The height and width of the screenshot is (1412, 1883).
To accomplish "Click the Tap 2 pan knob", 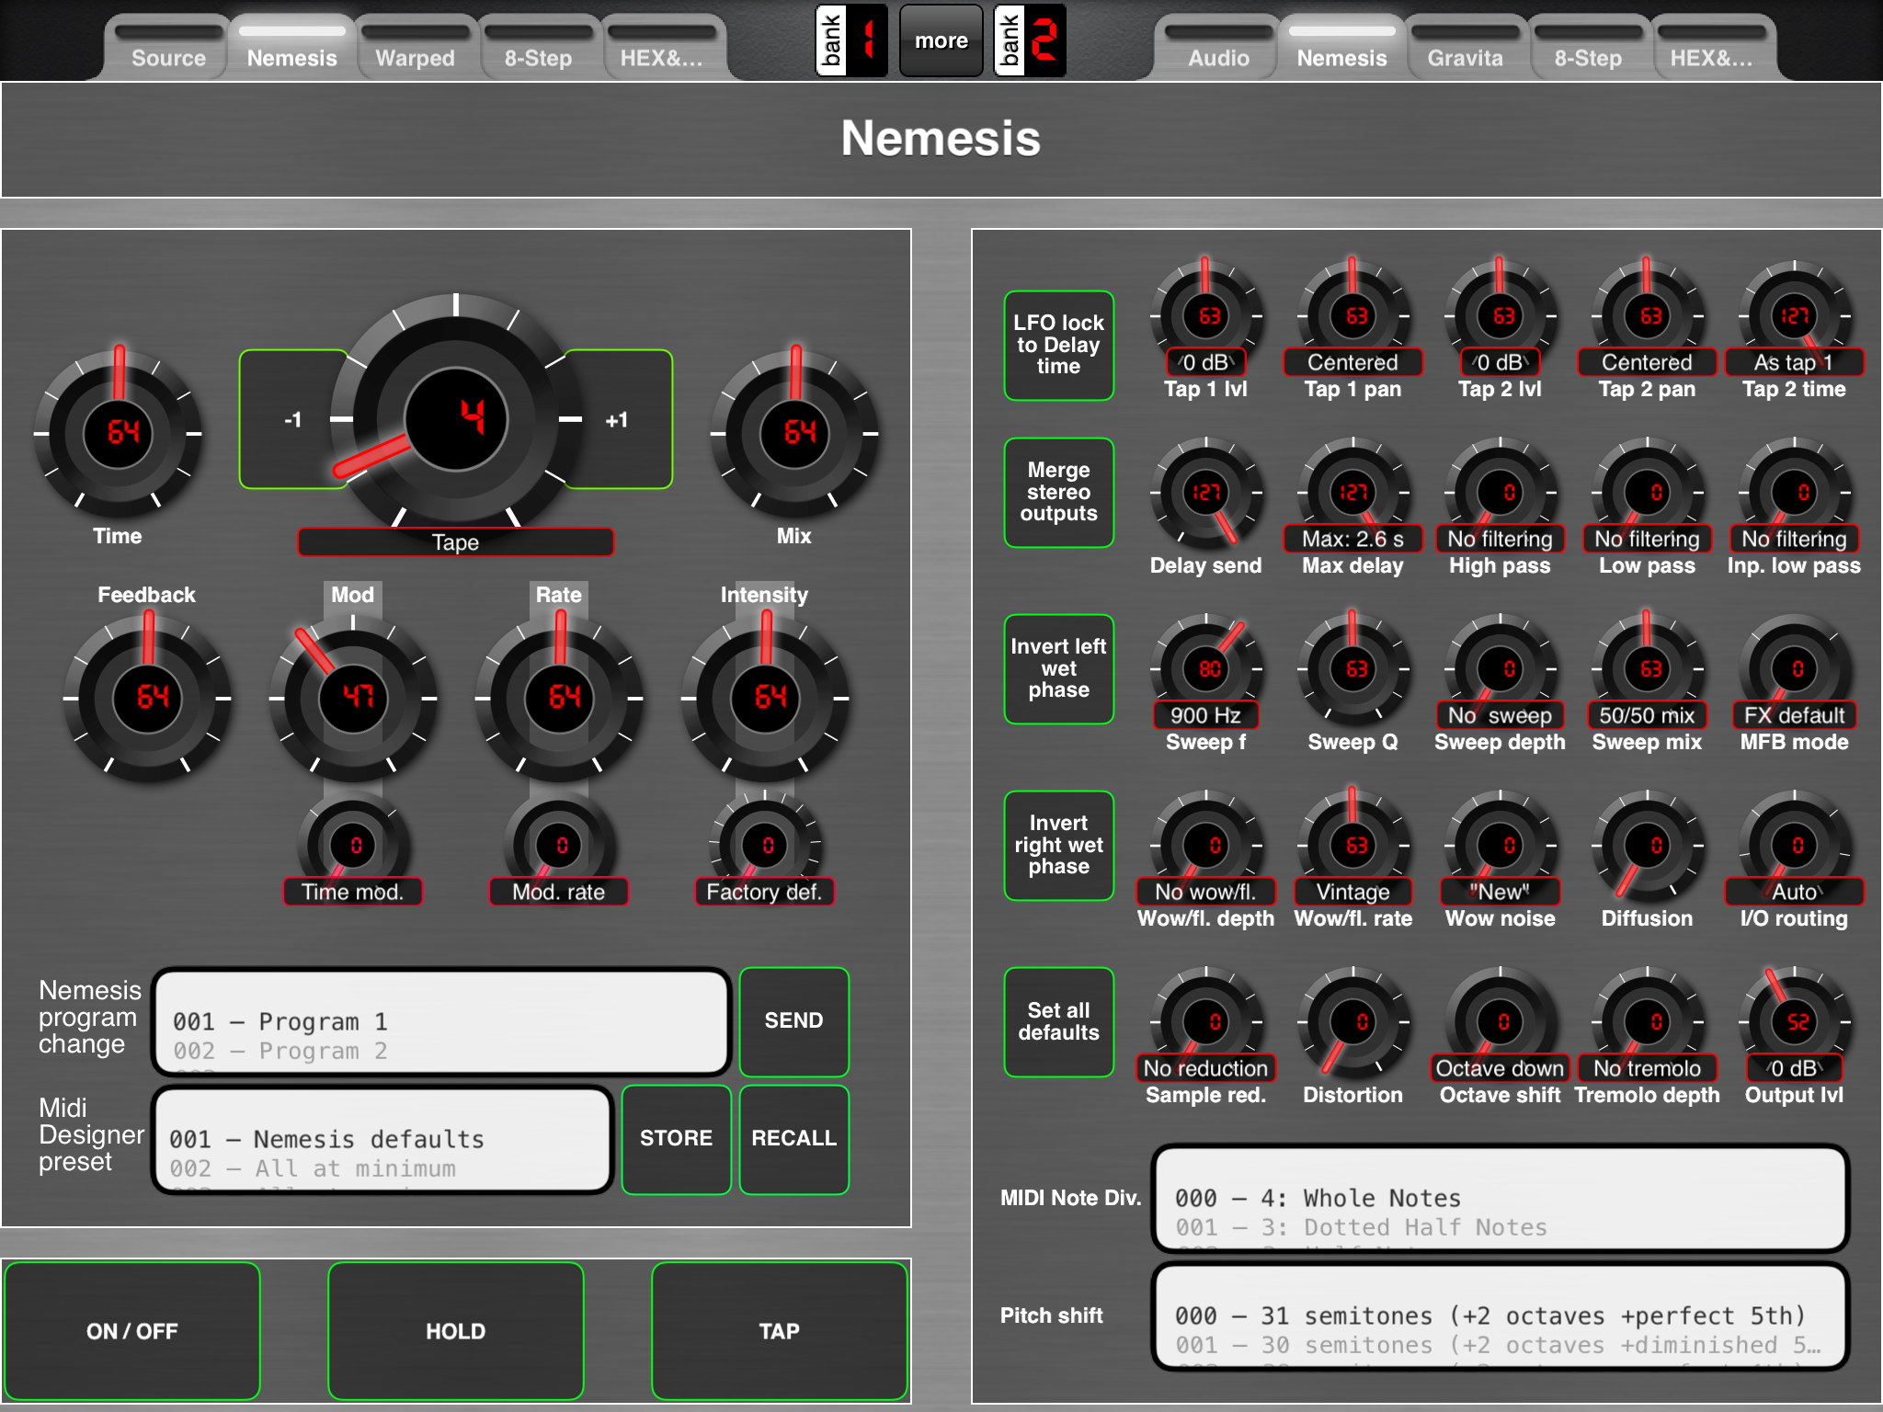I will [x=1648, y=316].
